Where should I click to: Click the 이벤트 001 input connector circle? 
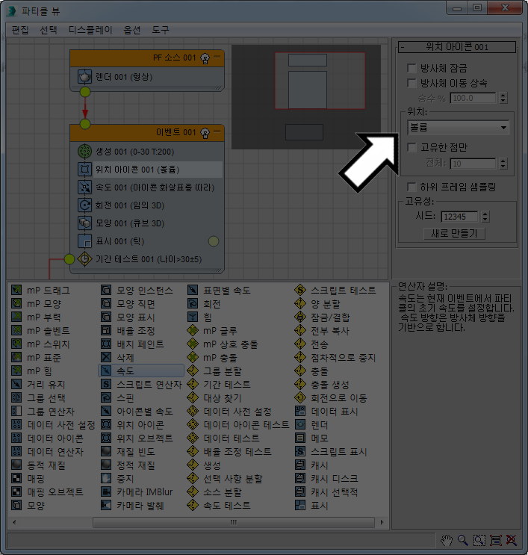[x=85, y=124]
